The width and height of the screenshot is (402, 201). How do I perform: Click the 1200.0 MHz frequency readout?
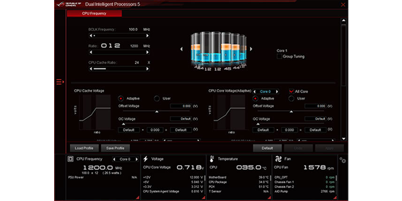coord(102,168)
